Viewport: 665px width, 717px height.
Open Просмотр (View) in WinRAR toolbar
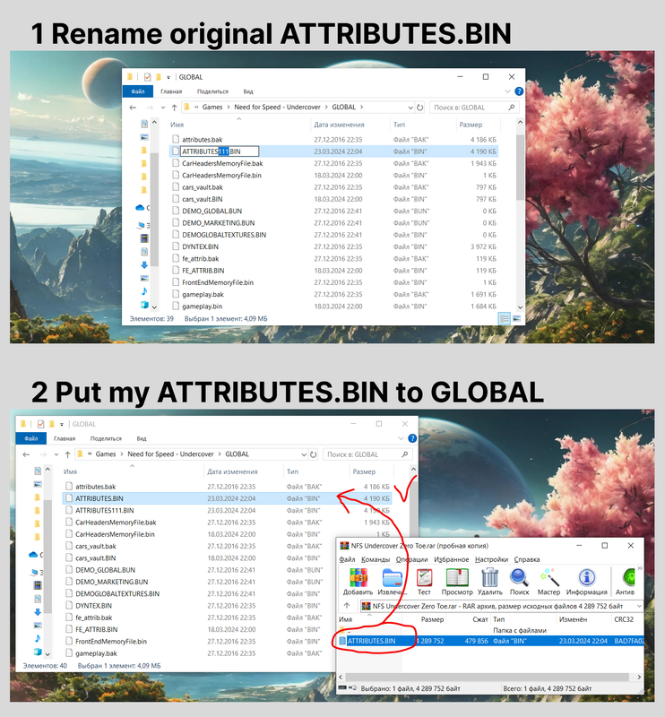click(x=457, y=577)
